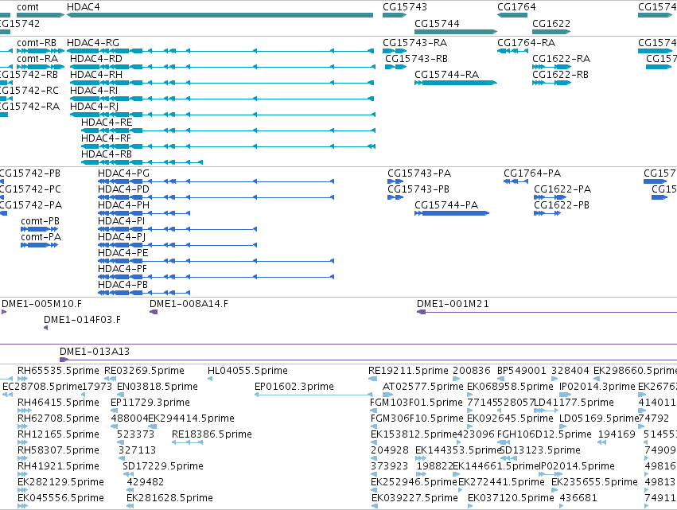The height and width of the screenshot is (510, 677).
Task: Select the HDAC4 gene bar
Action: (x=220, y=15)
